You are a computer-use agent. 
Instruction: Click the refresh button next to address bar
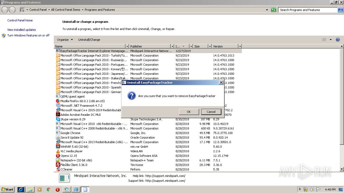(274, 10)
